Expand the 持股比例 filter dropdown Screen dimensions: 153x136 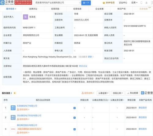(x=118, y=93)
